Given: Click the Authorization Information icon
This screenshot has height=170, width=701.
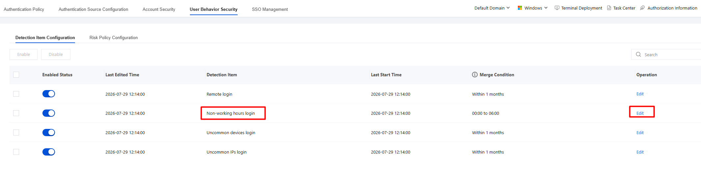Looking at the screenshot, I should [642, 8].
